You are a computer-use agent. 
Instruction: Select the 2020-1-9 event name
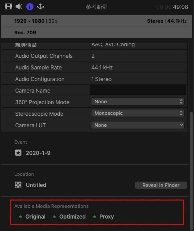(x=38, y=153)
